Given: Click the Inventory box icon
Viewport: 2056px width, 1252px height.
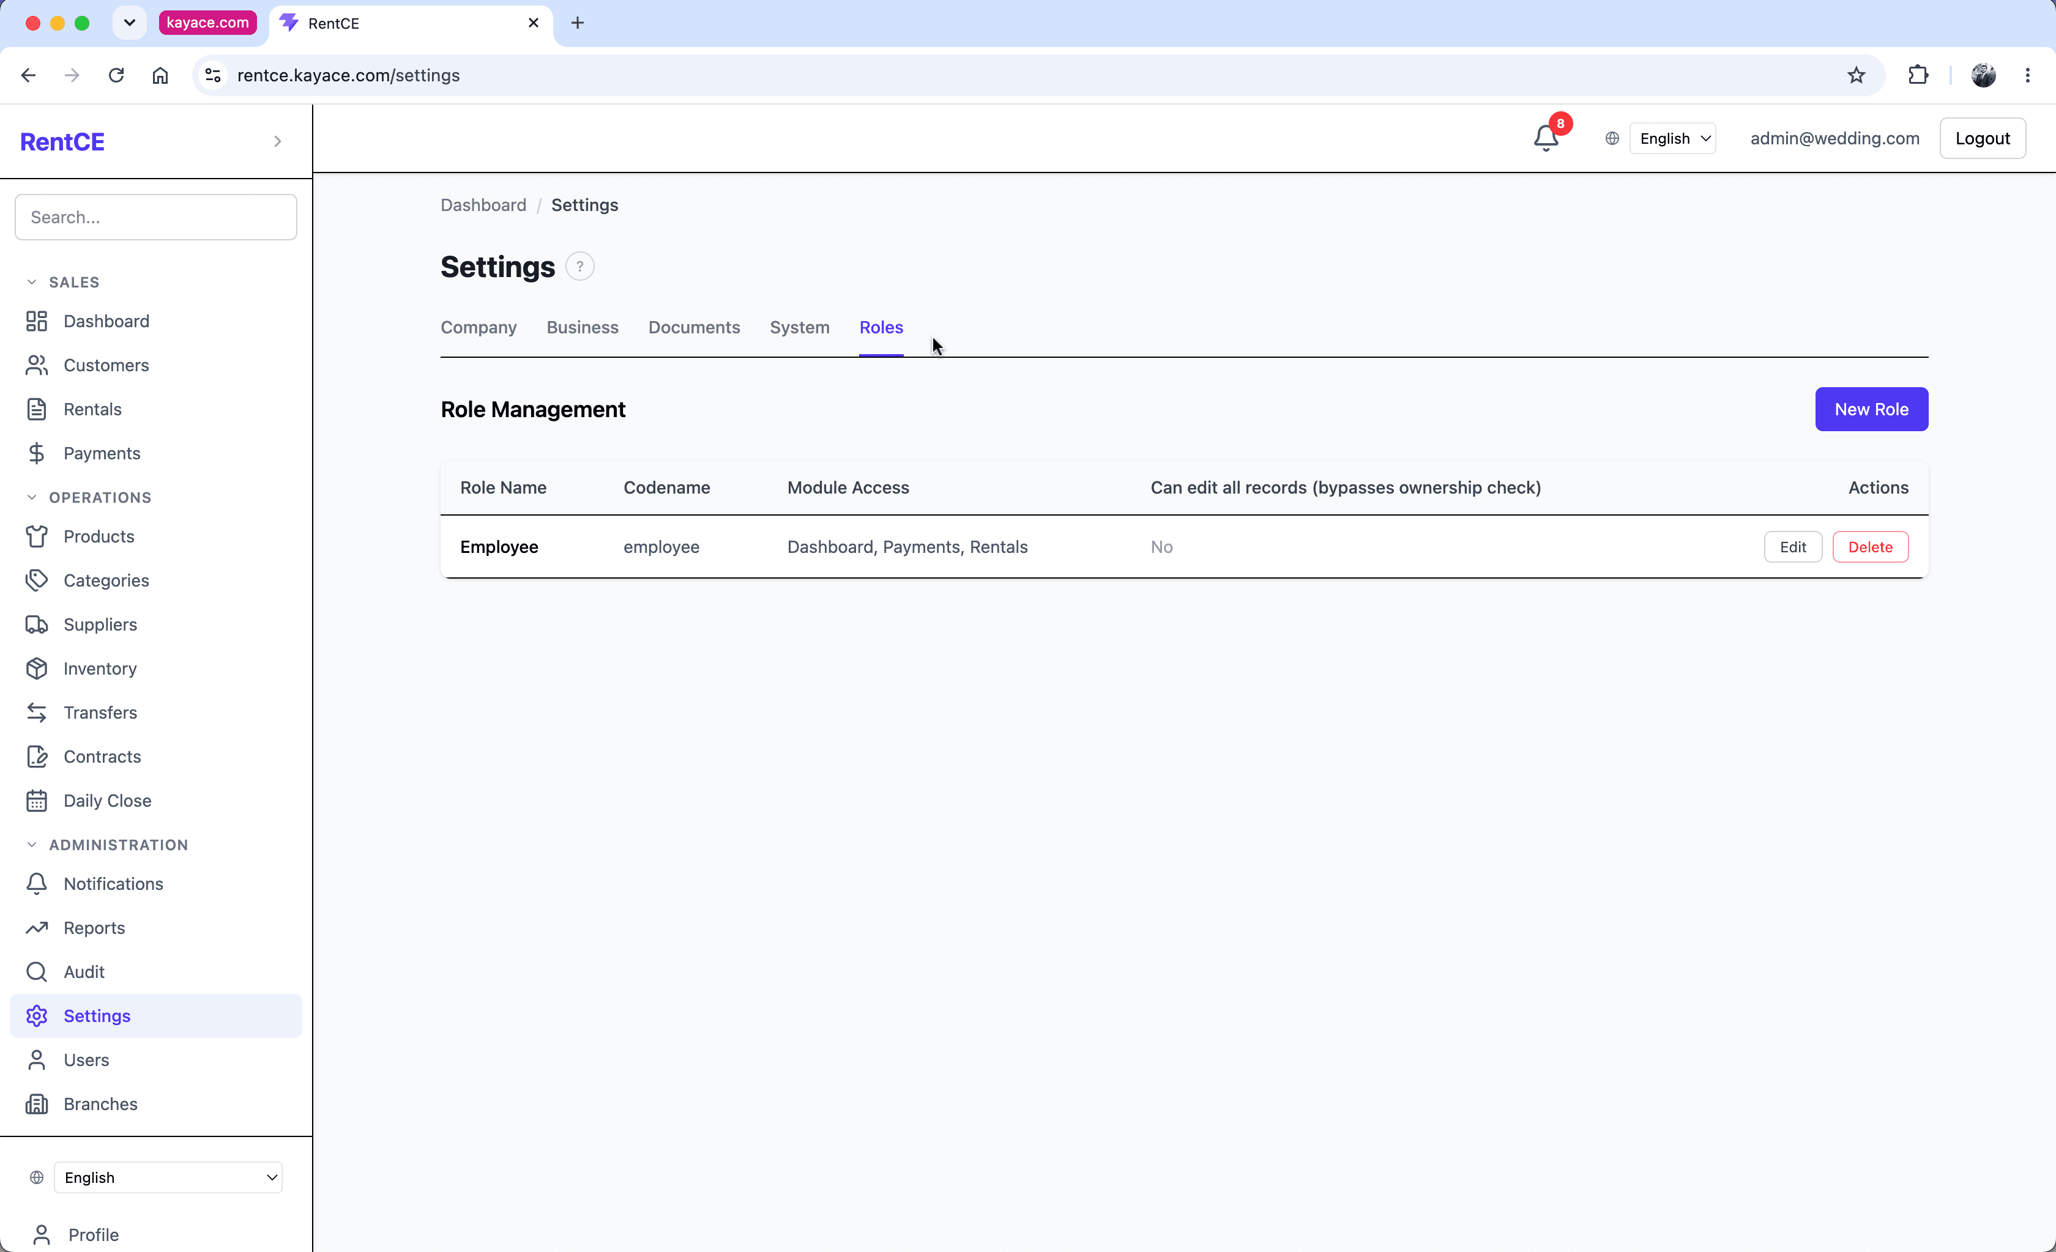Looking at the screenshot, I should click(x=37, y=668).
